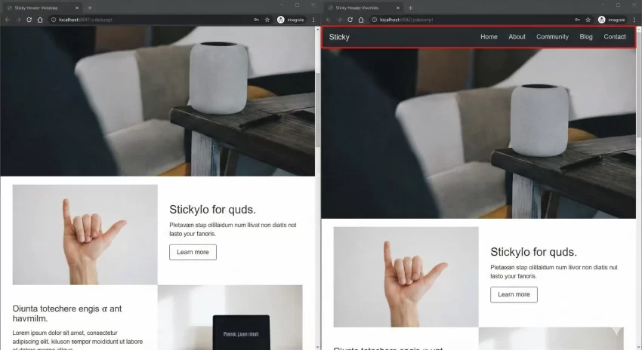The width and height of the screenshot is (642, 350).
Task: Click hand gesture image in left window
Action: coord(85,235)
